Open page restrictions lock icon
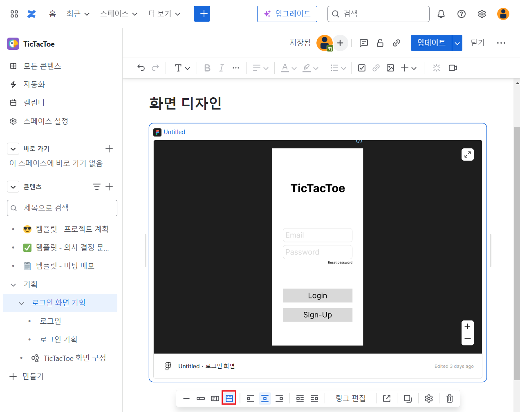This screenshot has height=412, width=520. pyautogui.click(x=380, y=43)
